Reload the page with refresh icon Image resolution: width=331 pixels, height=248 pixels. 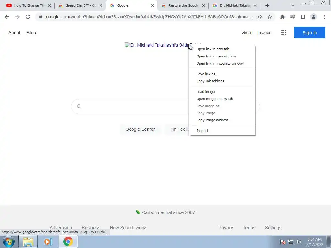click(28, 17)
